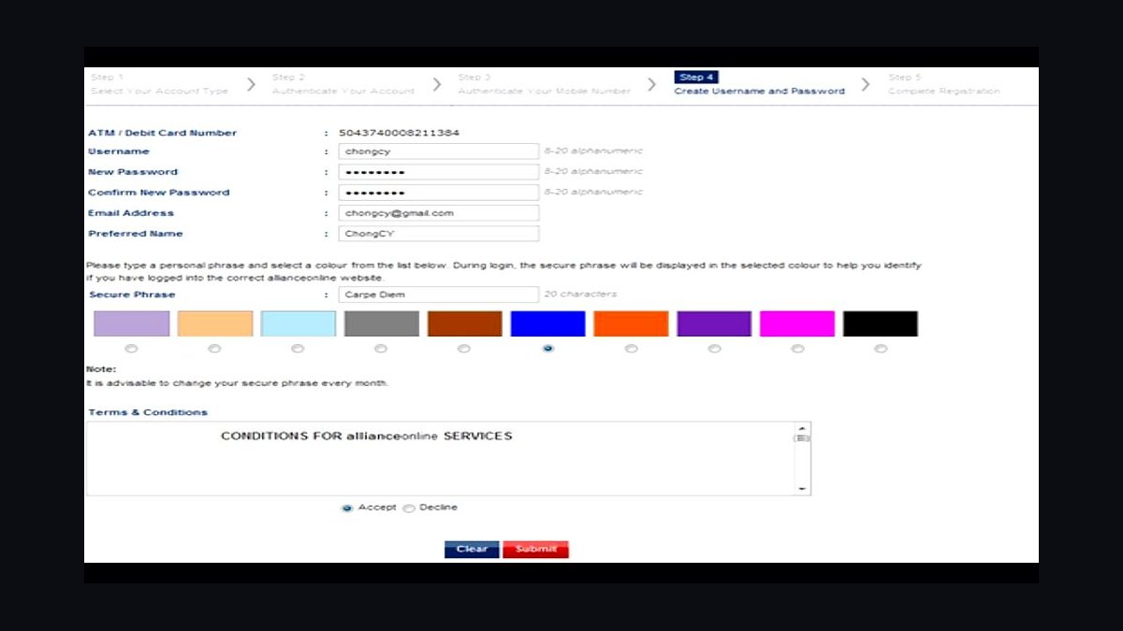Go to Step 3 Authenticate Your Mobile Number
The height and width of the screenshot is (631, 1123).
click(544, 84)
